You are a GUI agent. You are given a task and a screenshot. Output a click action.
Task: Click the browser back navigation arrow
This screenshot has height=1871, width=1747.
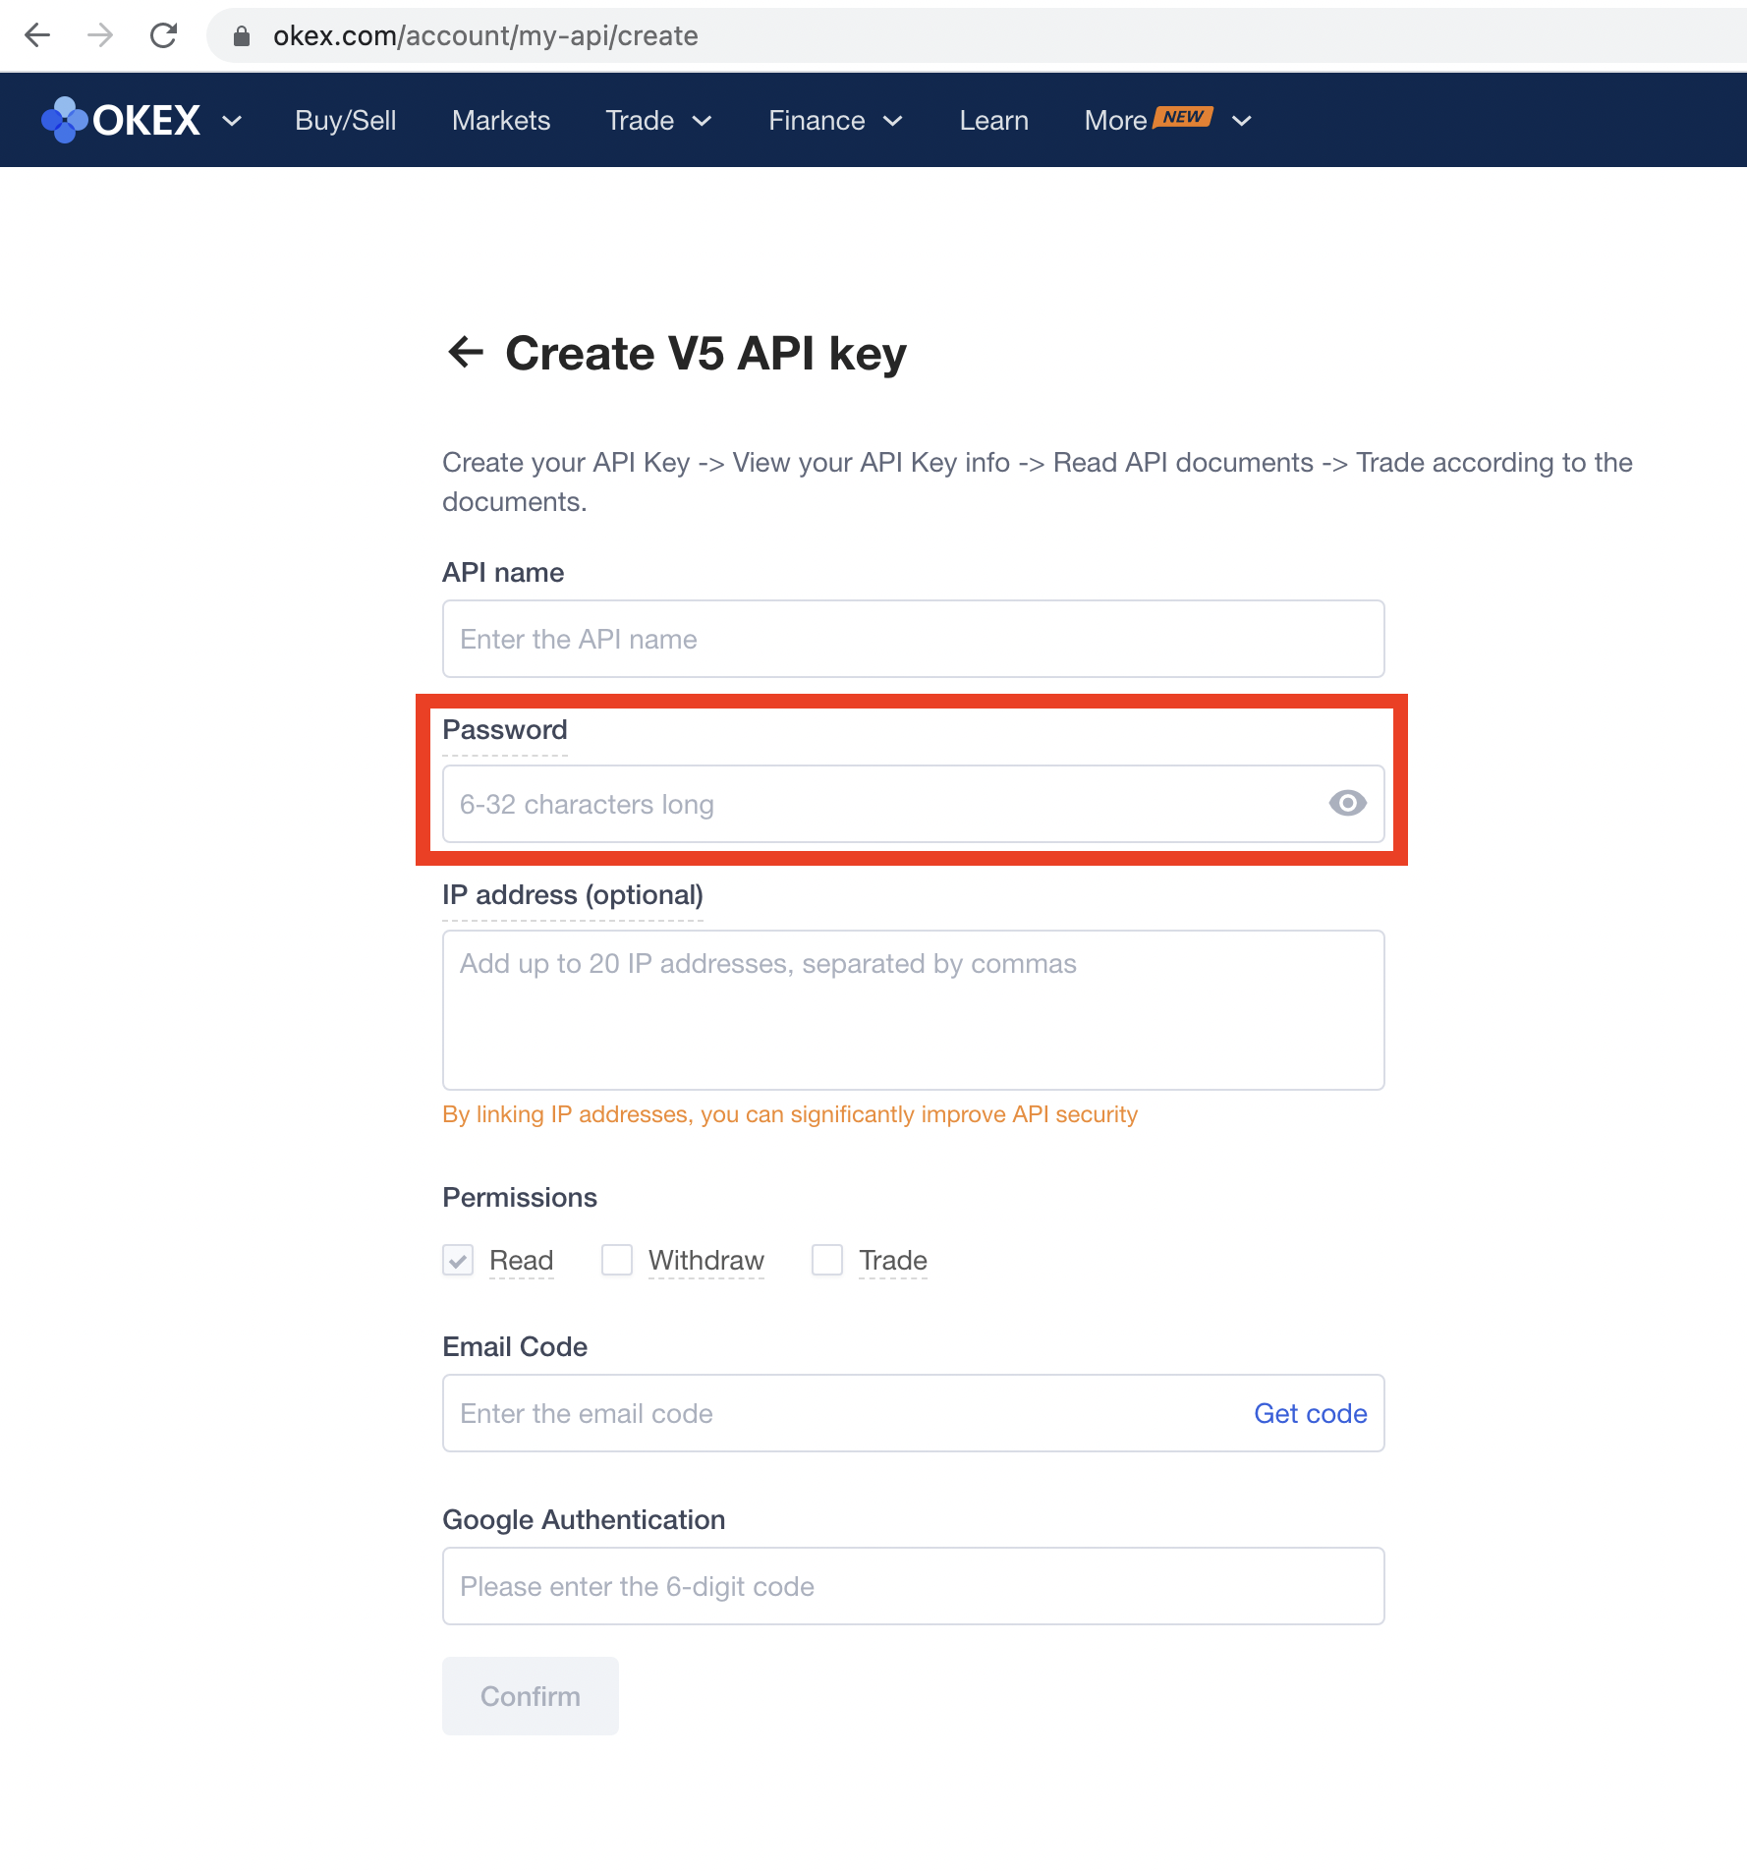[37, 35]
